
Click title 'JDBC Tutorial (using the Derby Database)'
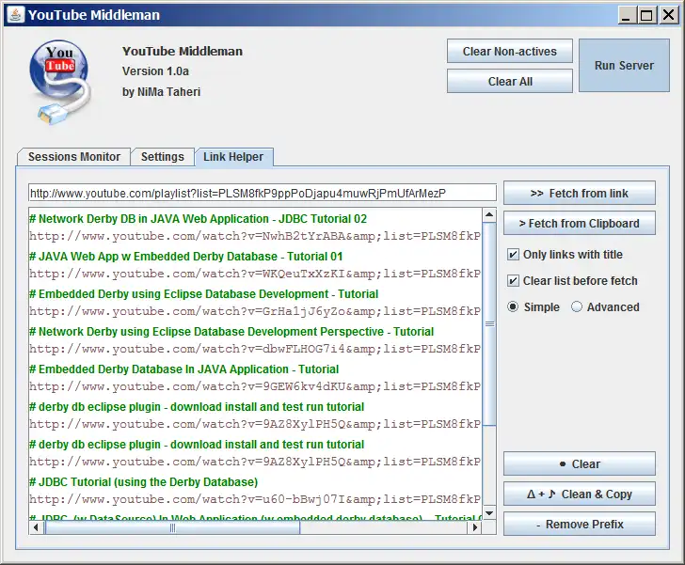(x=144, y=482)
